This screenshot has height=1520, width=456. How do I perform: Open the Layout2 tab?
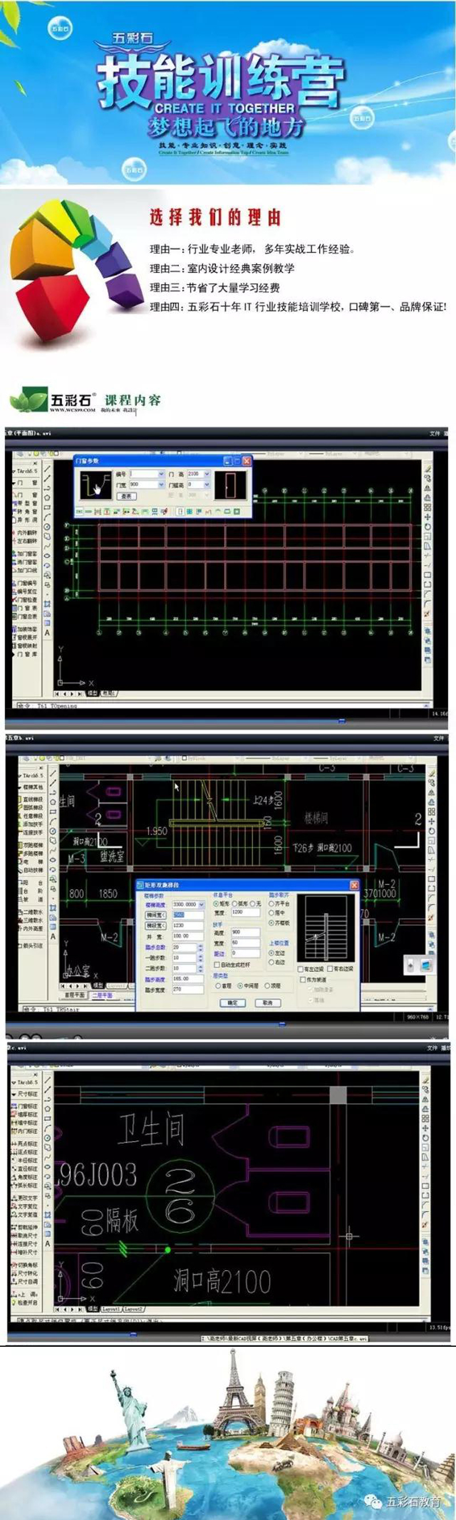133,1308
